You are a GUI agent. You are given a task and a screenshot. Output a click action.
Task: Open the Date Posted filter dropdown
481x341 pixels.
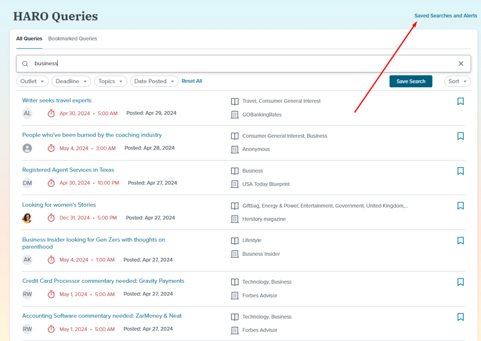click(x=154, y=81)
